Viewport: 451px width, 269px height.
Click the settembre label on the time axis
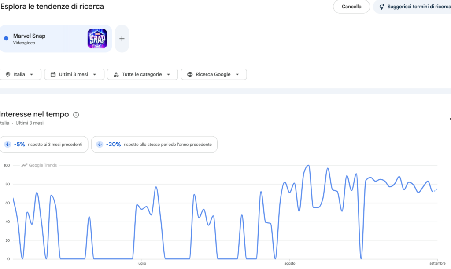pos(437,263)
